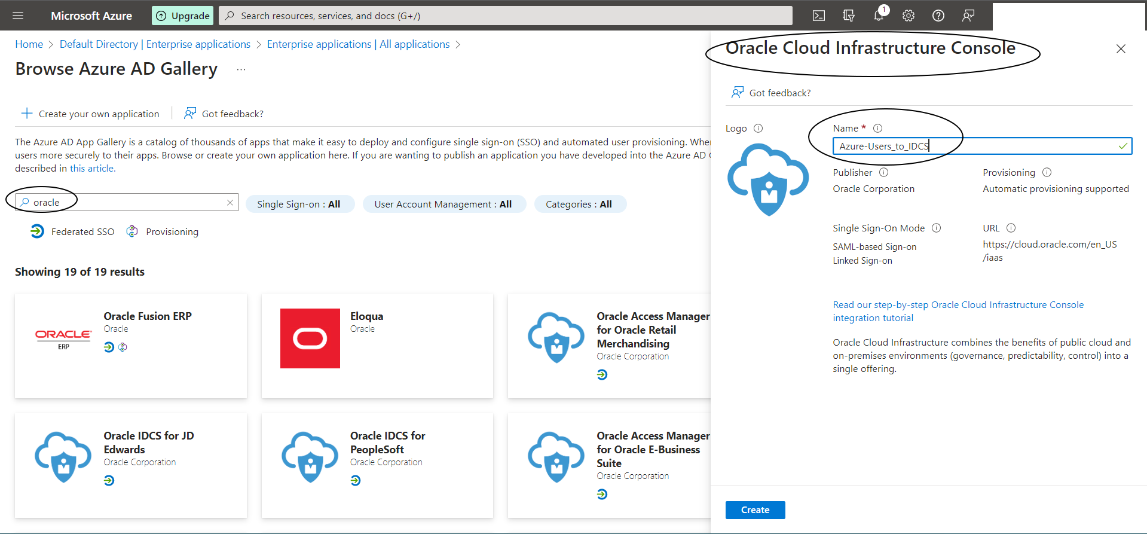Navigate to Enterprise applications All applications breadcrumb
Image resolution: width=1147 pixels, height=534 pixels.
click(358, 44)
